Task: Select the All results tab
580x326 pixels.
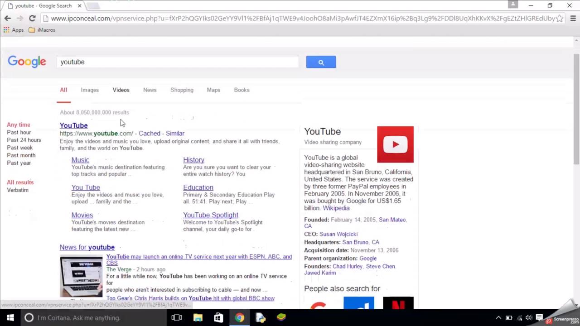Action: click(x=63, y=90)
